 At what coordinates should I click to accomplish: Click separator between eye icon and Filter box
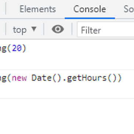[72, 29]
